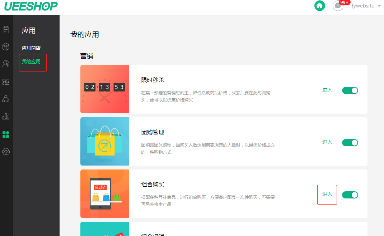Click the 组合购买 title text
This screenshot has height=236, width=384.
click(x=153, y=184)
